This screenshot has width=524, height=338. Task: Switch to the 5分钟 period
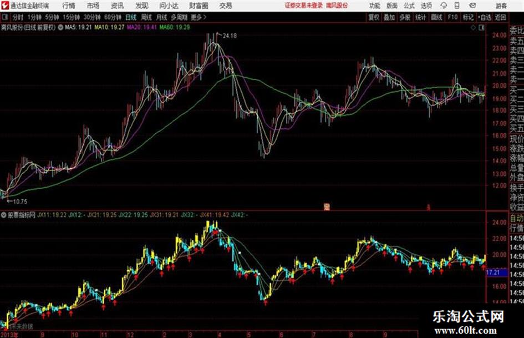pyautogui.click(x=52, y=17)
